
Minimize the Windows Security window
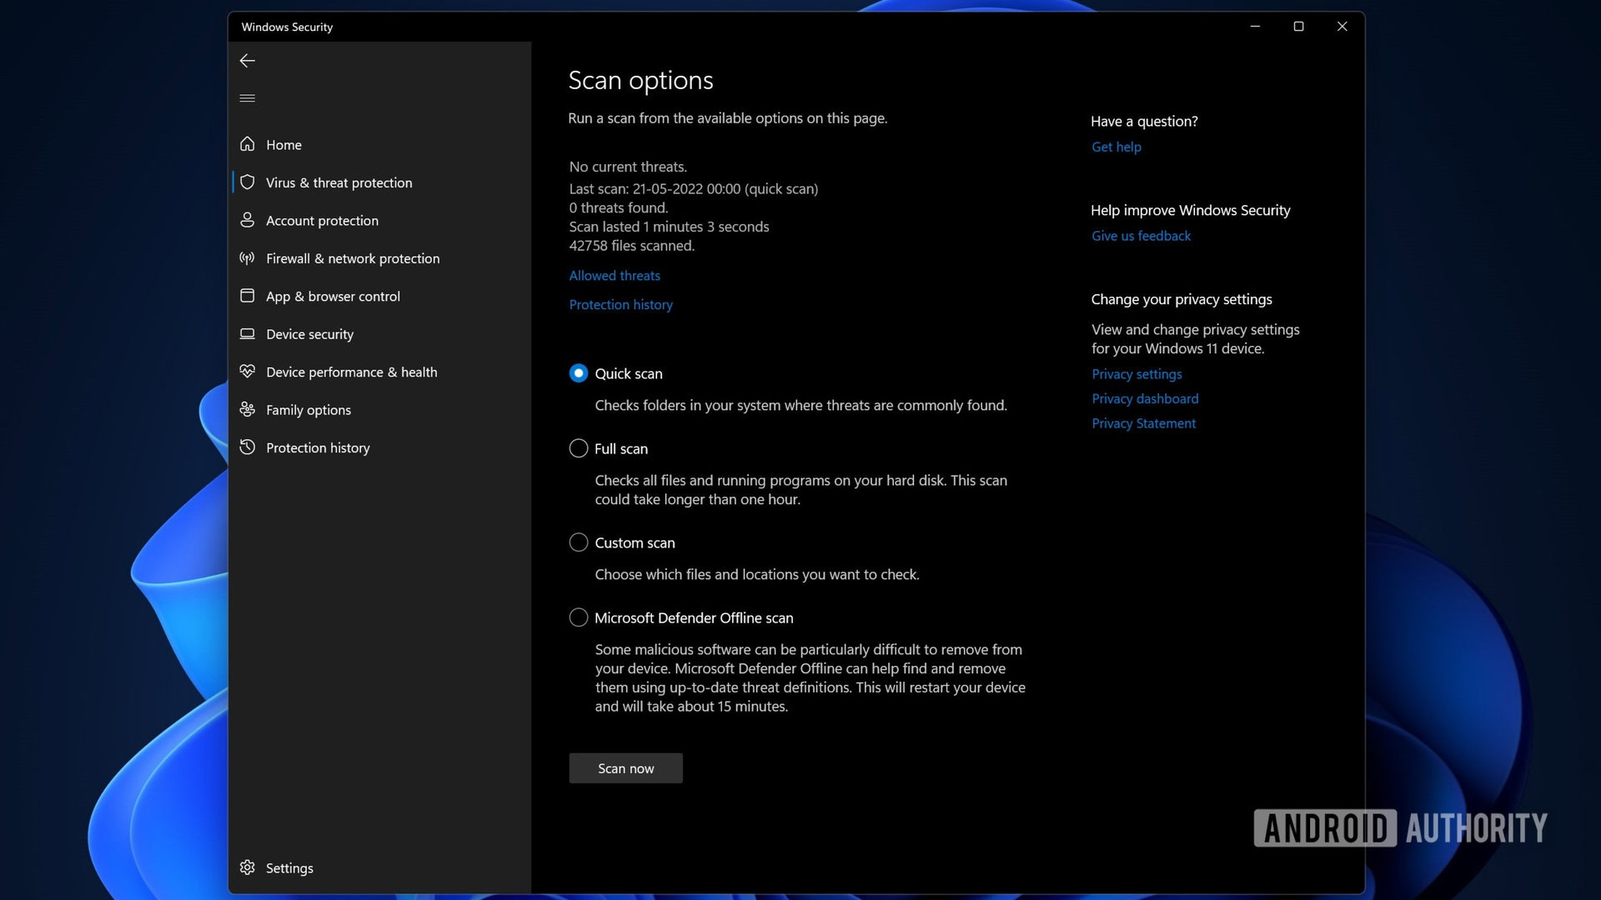[1255, 27]
